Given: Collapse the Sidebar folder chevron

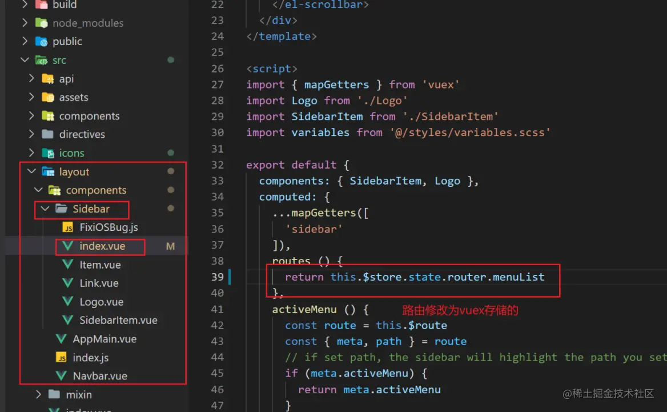Looking at the screenshot, I should pos(45,209).
